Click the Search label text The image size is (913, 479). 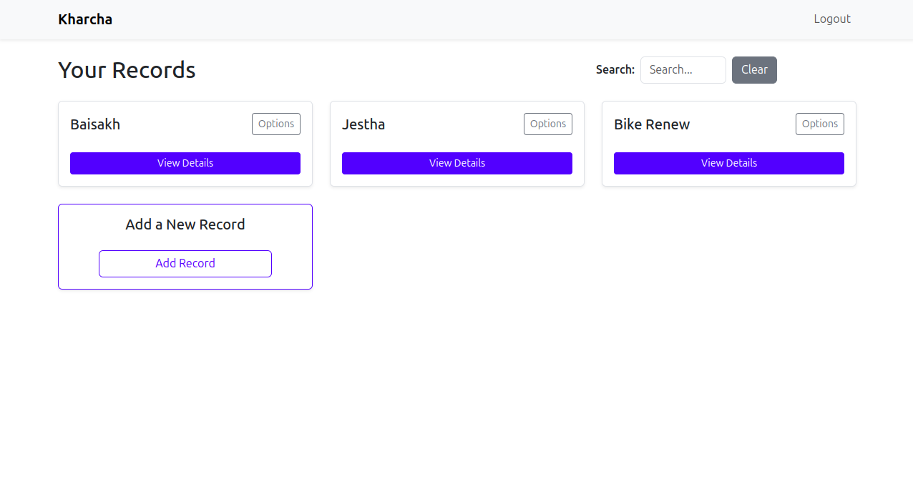615,69
